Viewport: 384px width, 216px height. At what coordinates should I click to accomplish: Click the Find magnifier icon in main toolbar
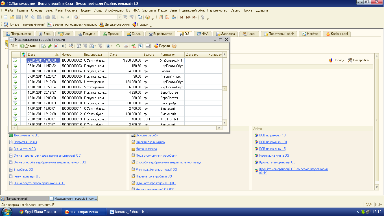click(x=76, y=17)
